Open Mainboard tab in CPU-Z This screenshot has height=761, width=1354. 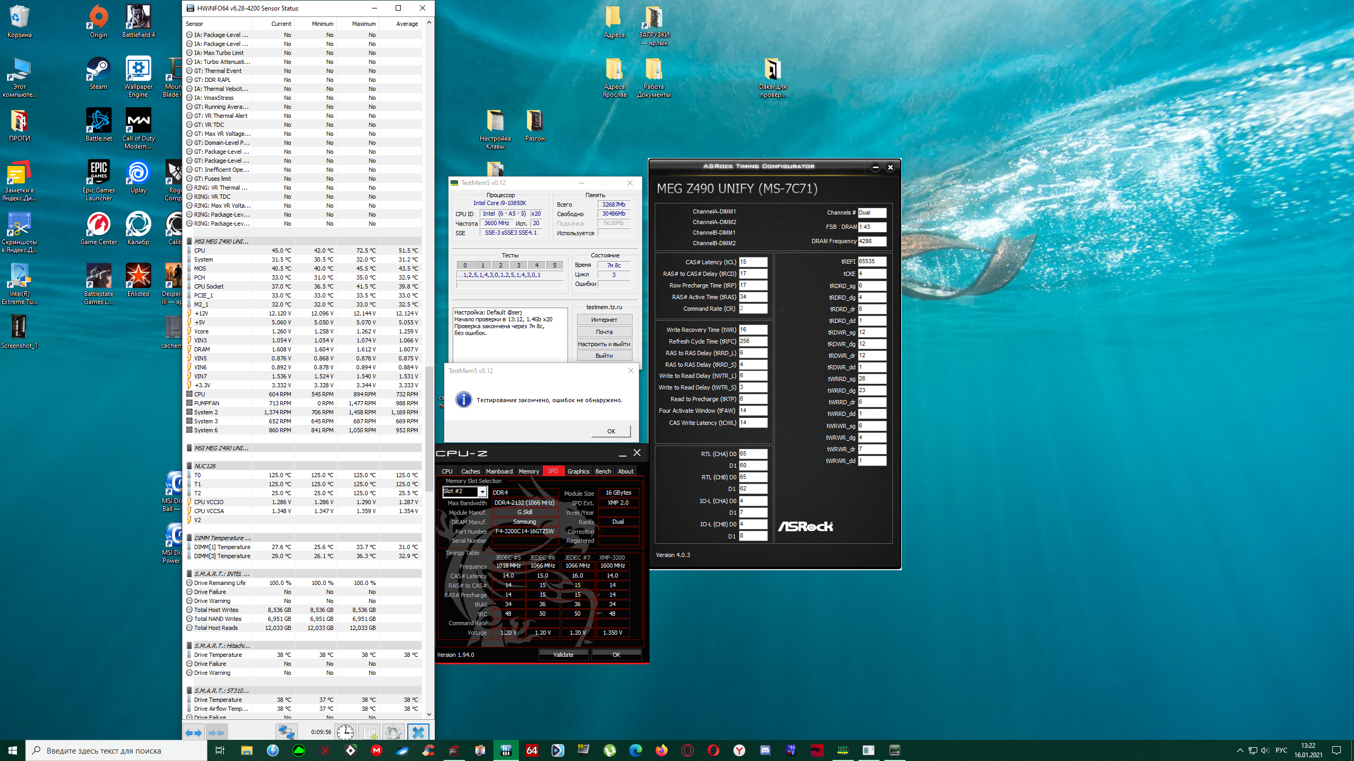[x=499, y=471]
